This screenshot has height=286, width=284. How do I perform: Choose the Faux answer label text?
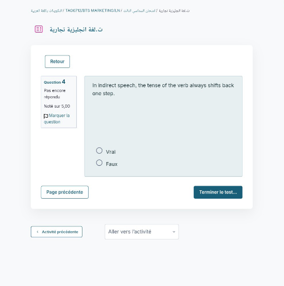pyautogui.click(x=112, y=164)
